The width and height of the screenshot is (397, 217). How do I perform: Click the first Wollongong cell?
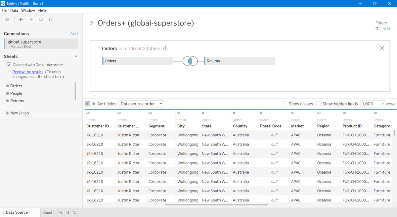pos(188,135)
